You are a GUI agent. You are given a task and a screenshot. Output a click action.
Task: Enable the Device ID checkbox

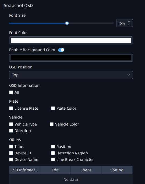pyautogui.click(x=11, y=153)
